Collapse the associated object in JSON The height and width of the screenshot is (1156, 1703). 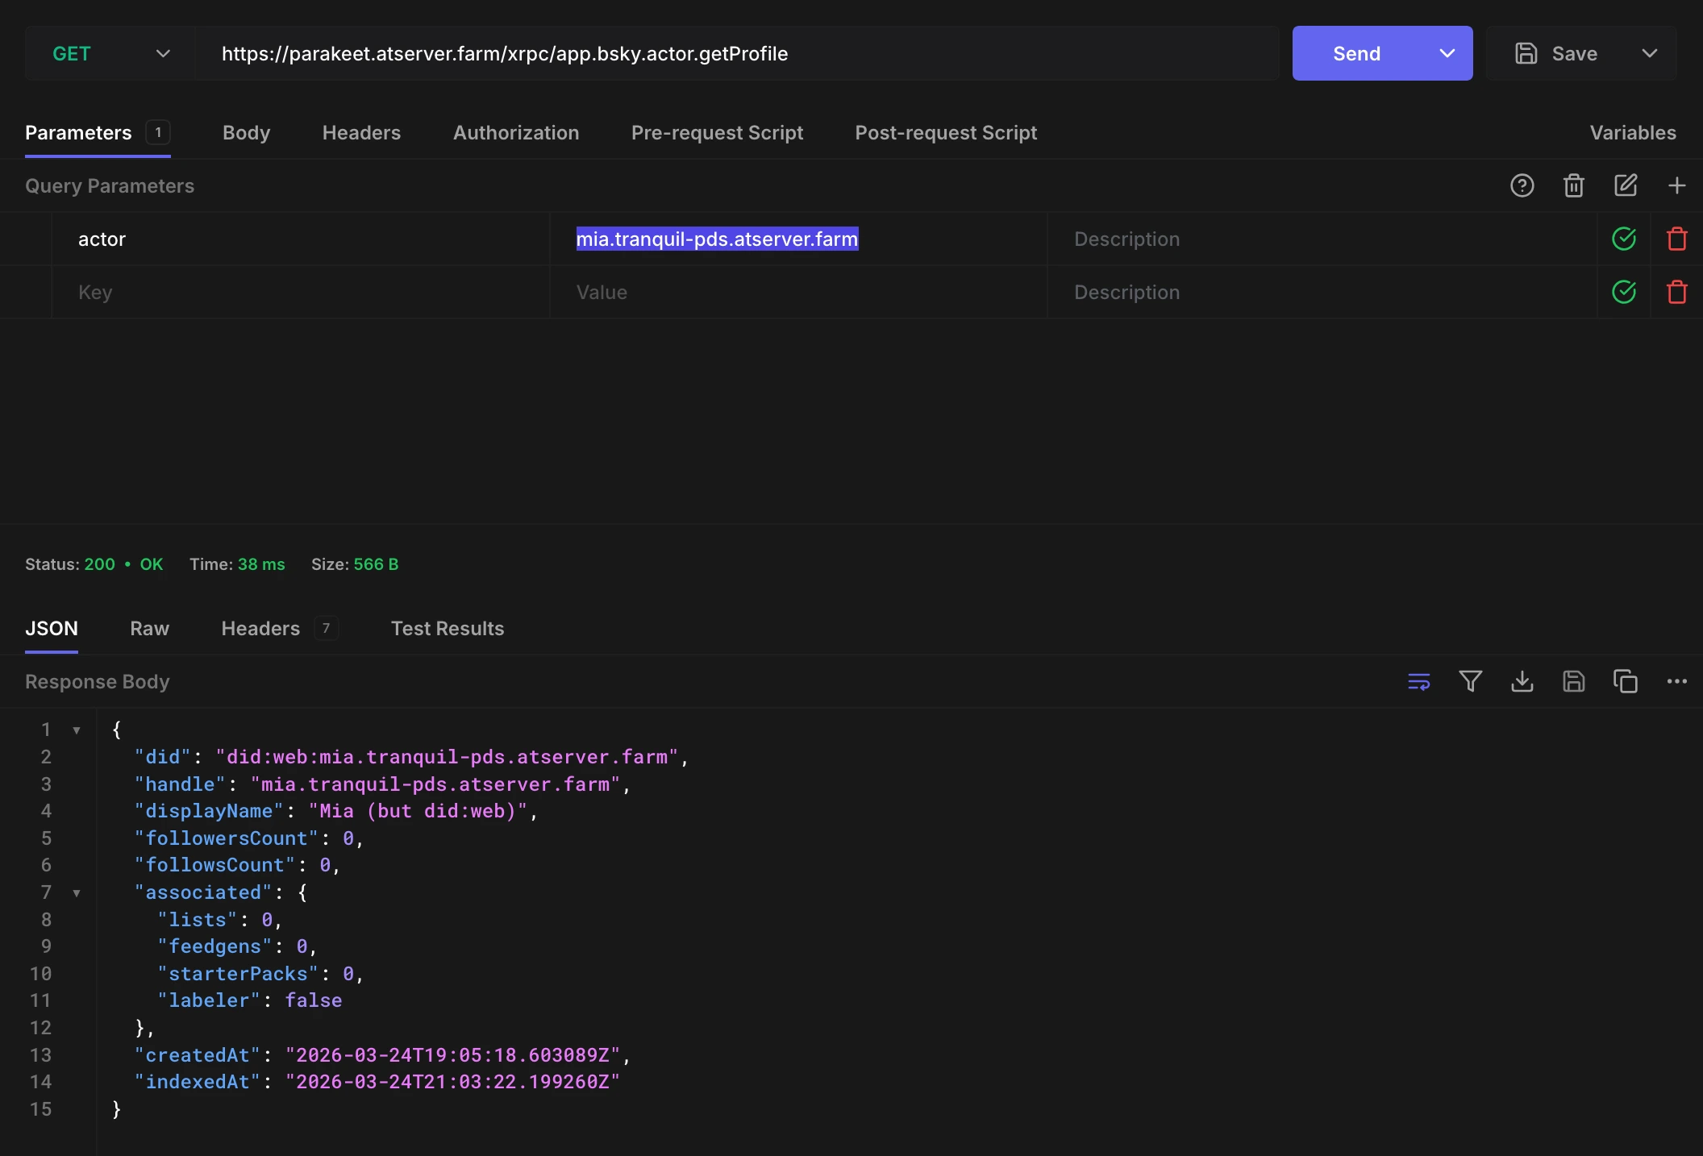tap(77, 893)
